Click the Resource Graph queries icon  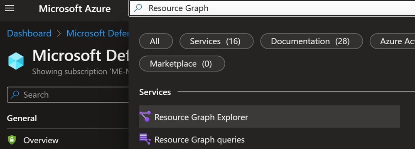(x=145, y=139)
